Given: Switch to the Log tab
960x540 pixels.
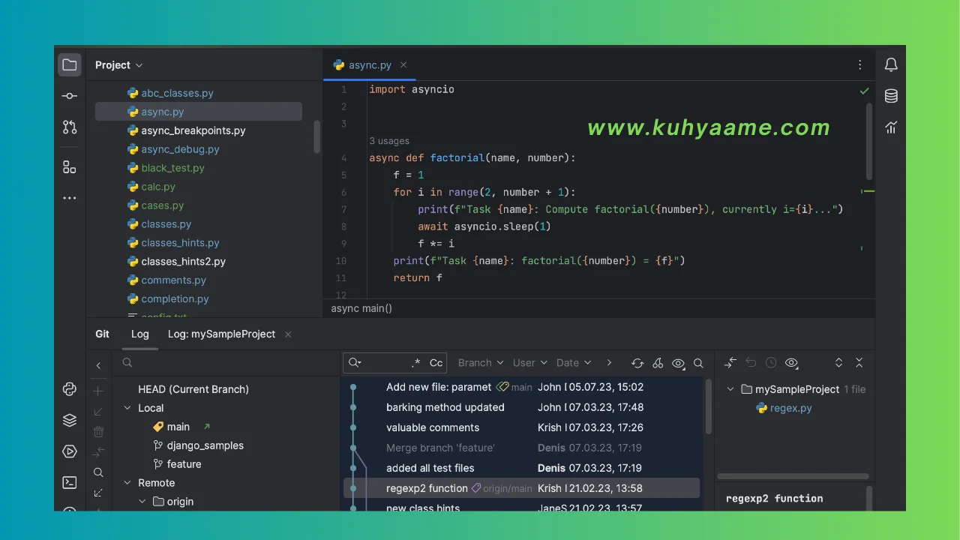Looking at the screenshot, I should coord(140,334).
